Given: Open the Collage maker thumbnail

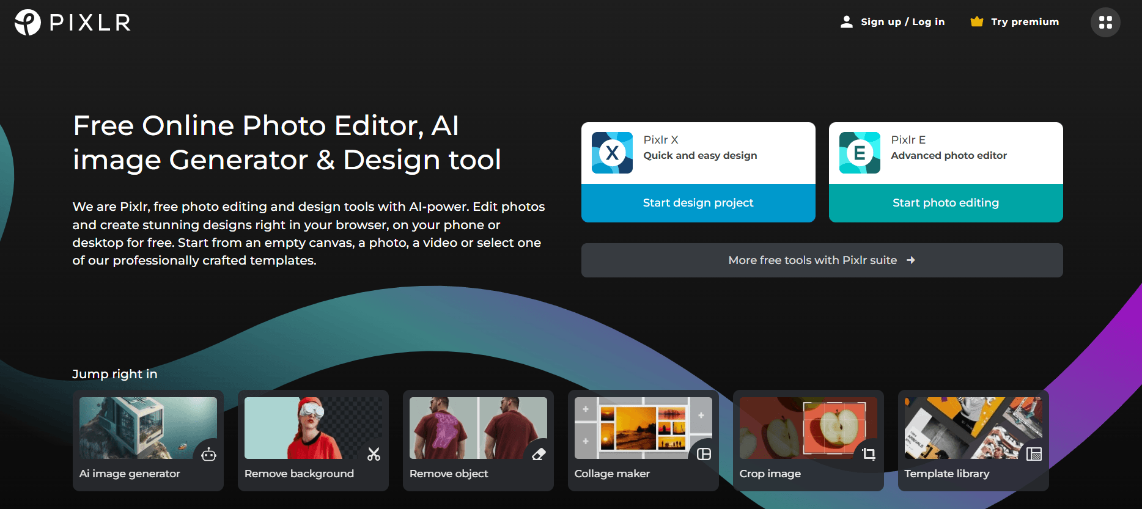Looking at the screenshot, I should pyautogui.click(x=643, y=428).
